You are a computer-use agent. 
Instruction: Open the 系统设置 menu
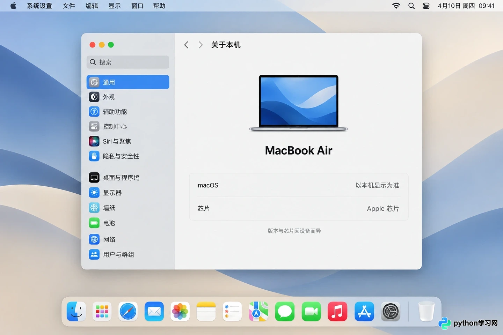coord(39,6)
